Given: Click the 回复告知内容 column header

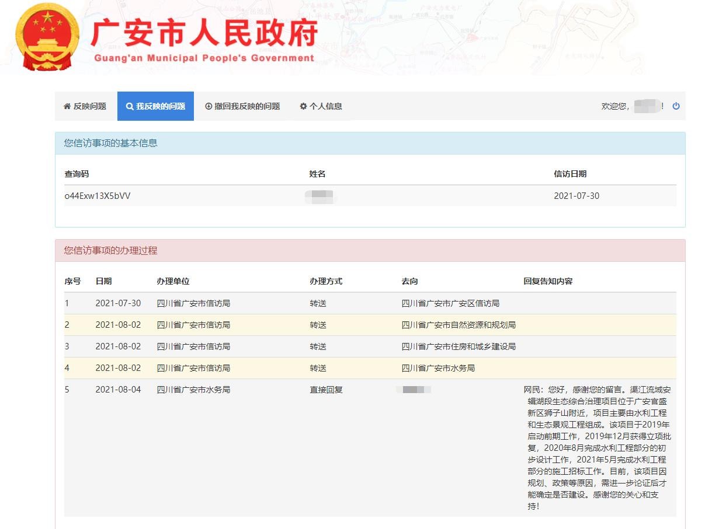Looking at the screenshot, I should (548, 281).
